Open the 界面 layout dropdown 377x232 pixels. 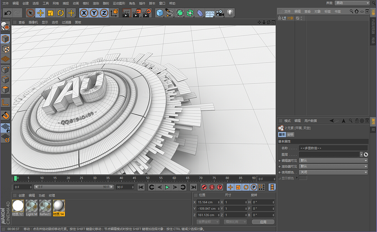coord(352,3)
